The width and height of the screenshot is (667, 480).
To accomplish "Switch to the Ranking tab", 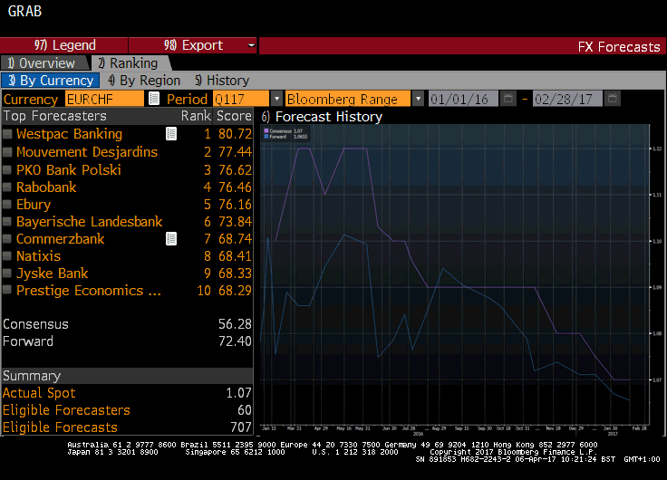I will pyautogui.click(x=130, y=62).
